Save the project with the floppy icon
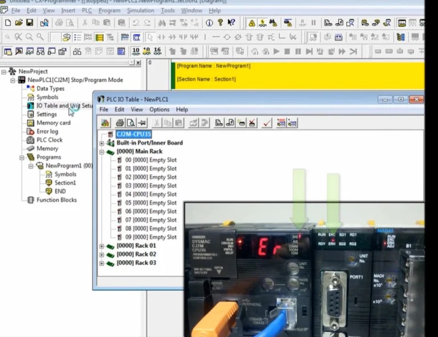Image resolution: width=438 pixels, height=337 pixels. (30, 23)
